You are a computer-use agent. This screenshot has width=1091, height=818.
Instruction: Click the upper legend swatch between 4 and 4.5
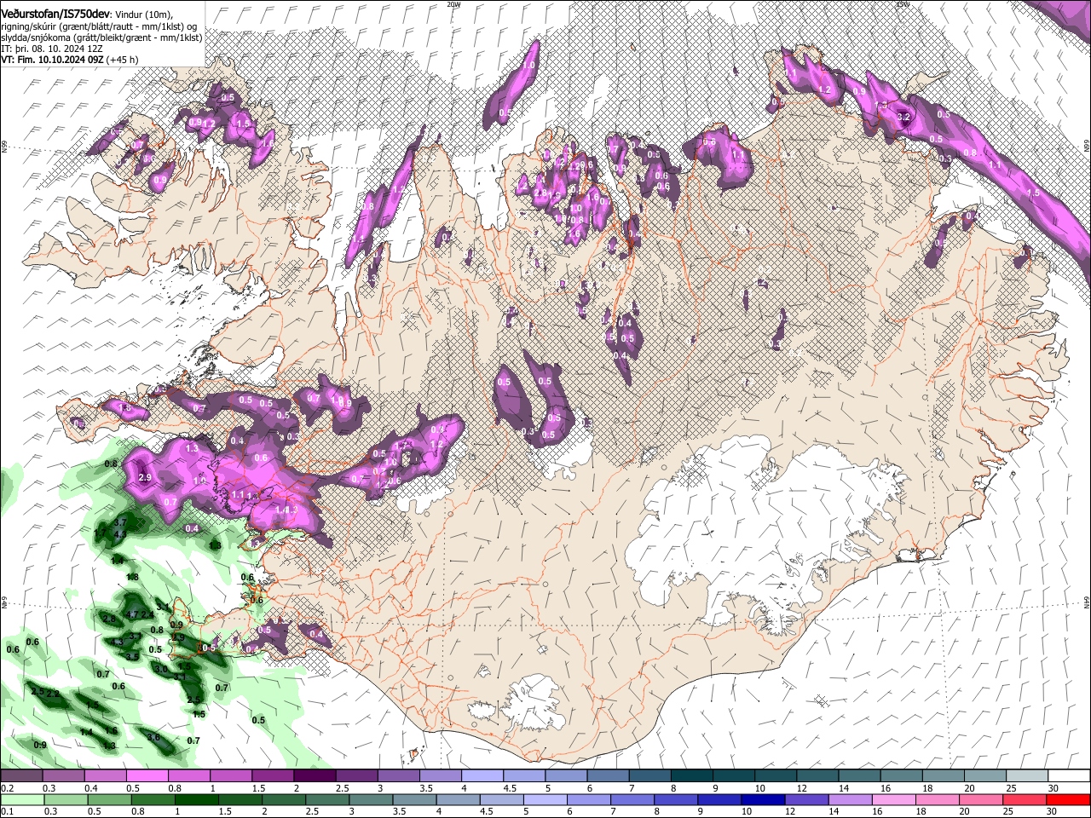482,776
